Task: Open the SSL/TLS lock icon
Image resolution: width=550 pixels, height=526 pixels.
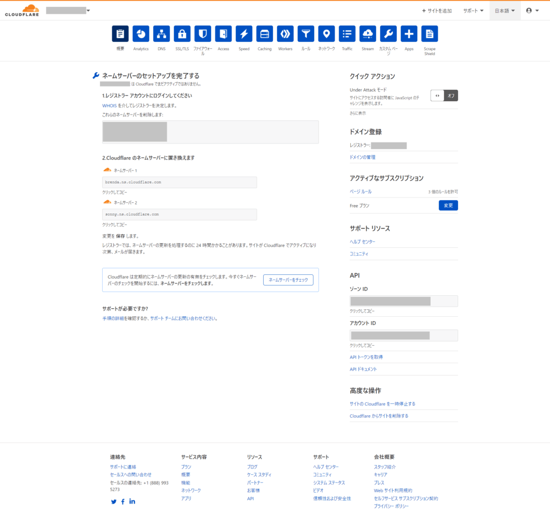Action: point(182,34)
